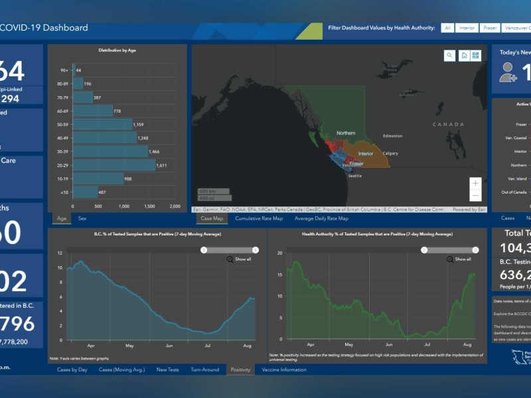
Task: Switch to Cases by Day tab
Action: (x=72, y=369)
